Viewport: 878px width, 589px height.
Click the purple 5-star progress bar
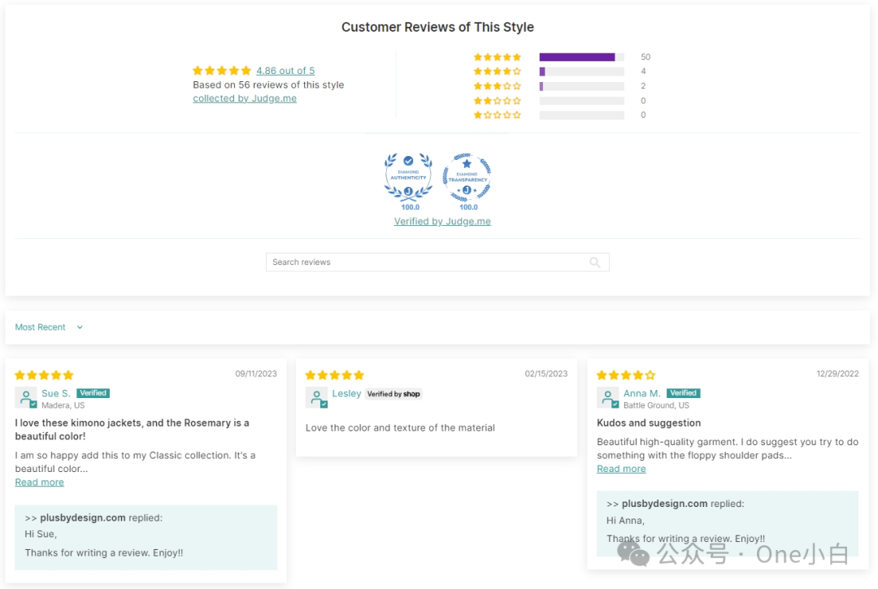[x=577, y=57]
